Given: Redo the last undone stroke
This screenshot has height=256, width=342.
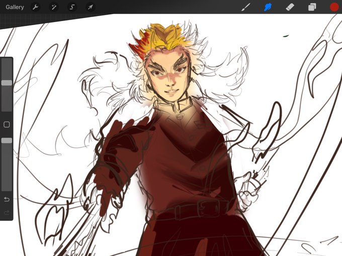Looking at the screenshot, I should [x=7, y=212].
